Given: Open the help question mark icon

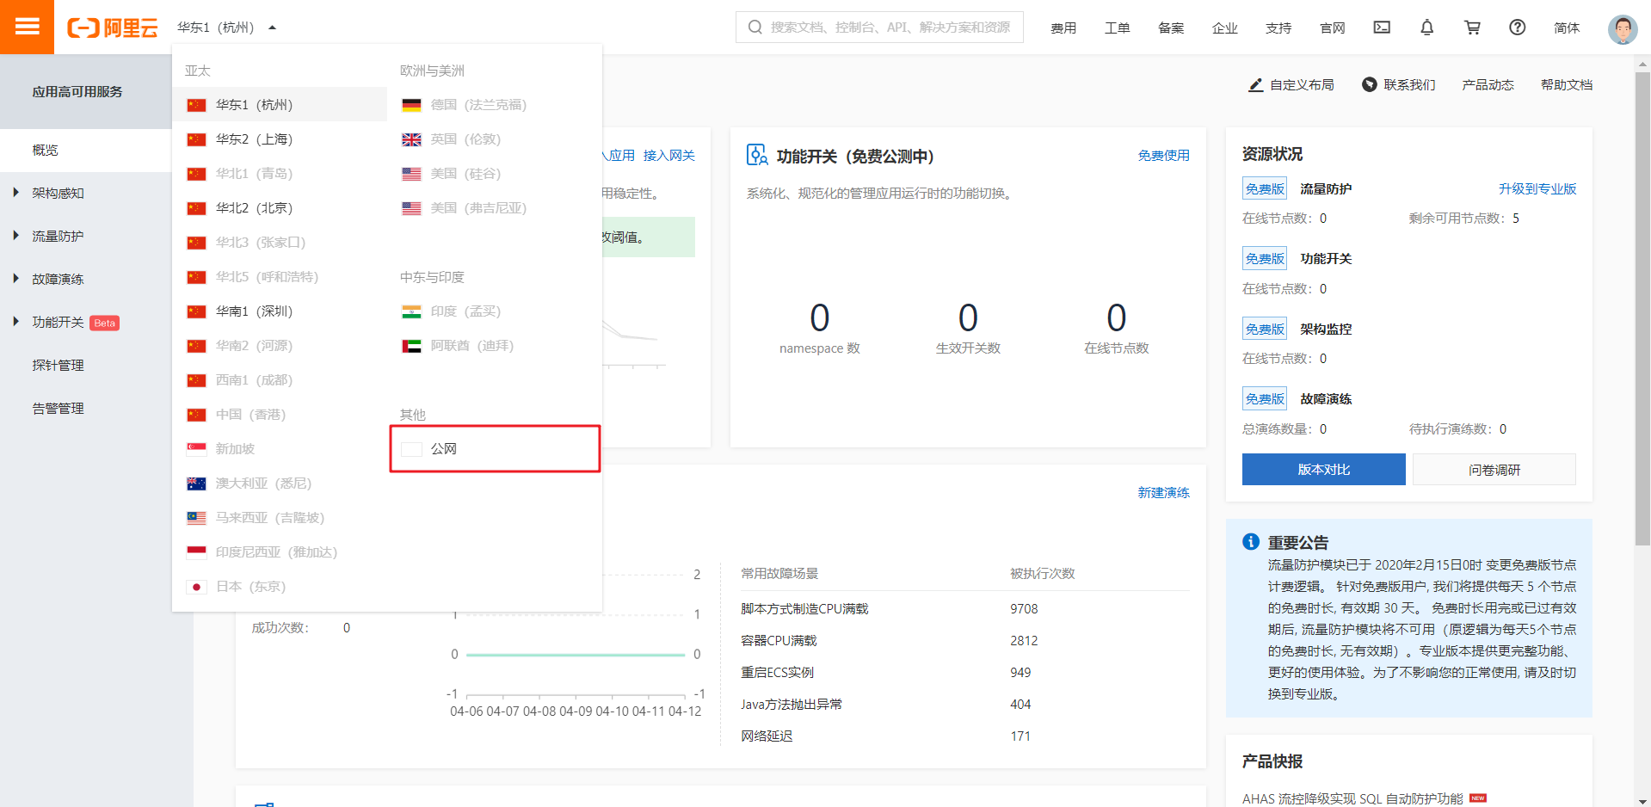Looking at the screenshot, I should coord(1518,28).
